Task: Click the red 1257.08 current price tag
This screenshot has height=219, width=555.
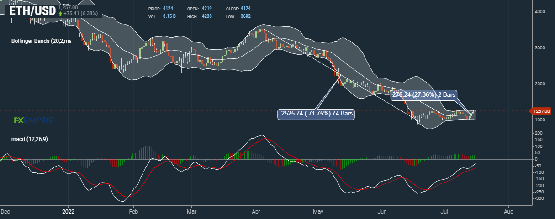Action: [541, 111]
